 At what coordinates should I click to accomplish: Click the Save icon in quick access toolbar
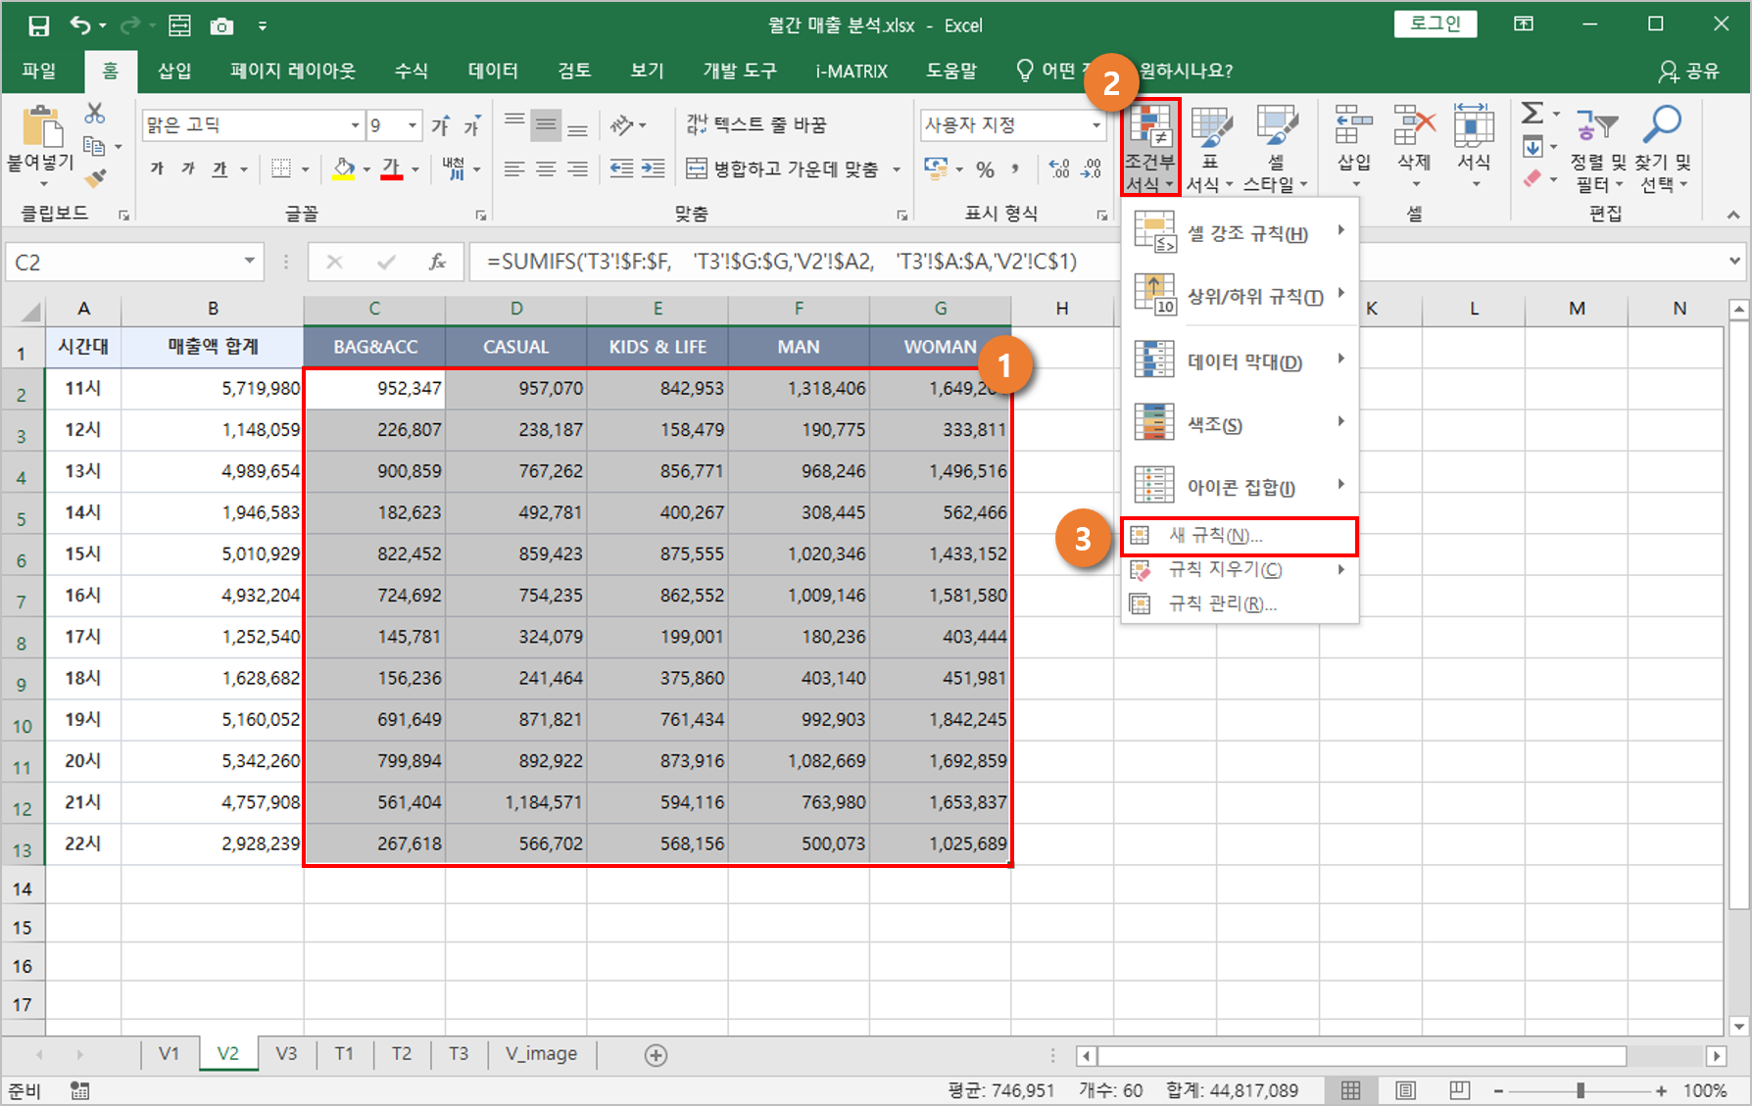click(x=38, y=26)
